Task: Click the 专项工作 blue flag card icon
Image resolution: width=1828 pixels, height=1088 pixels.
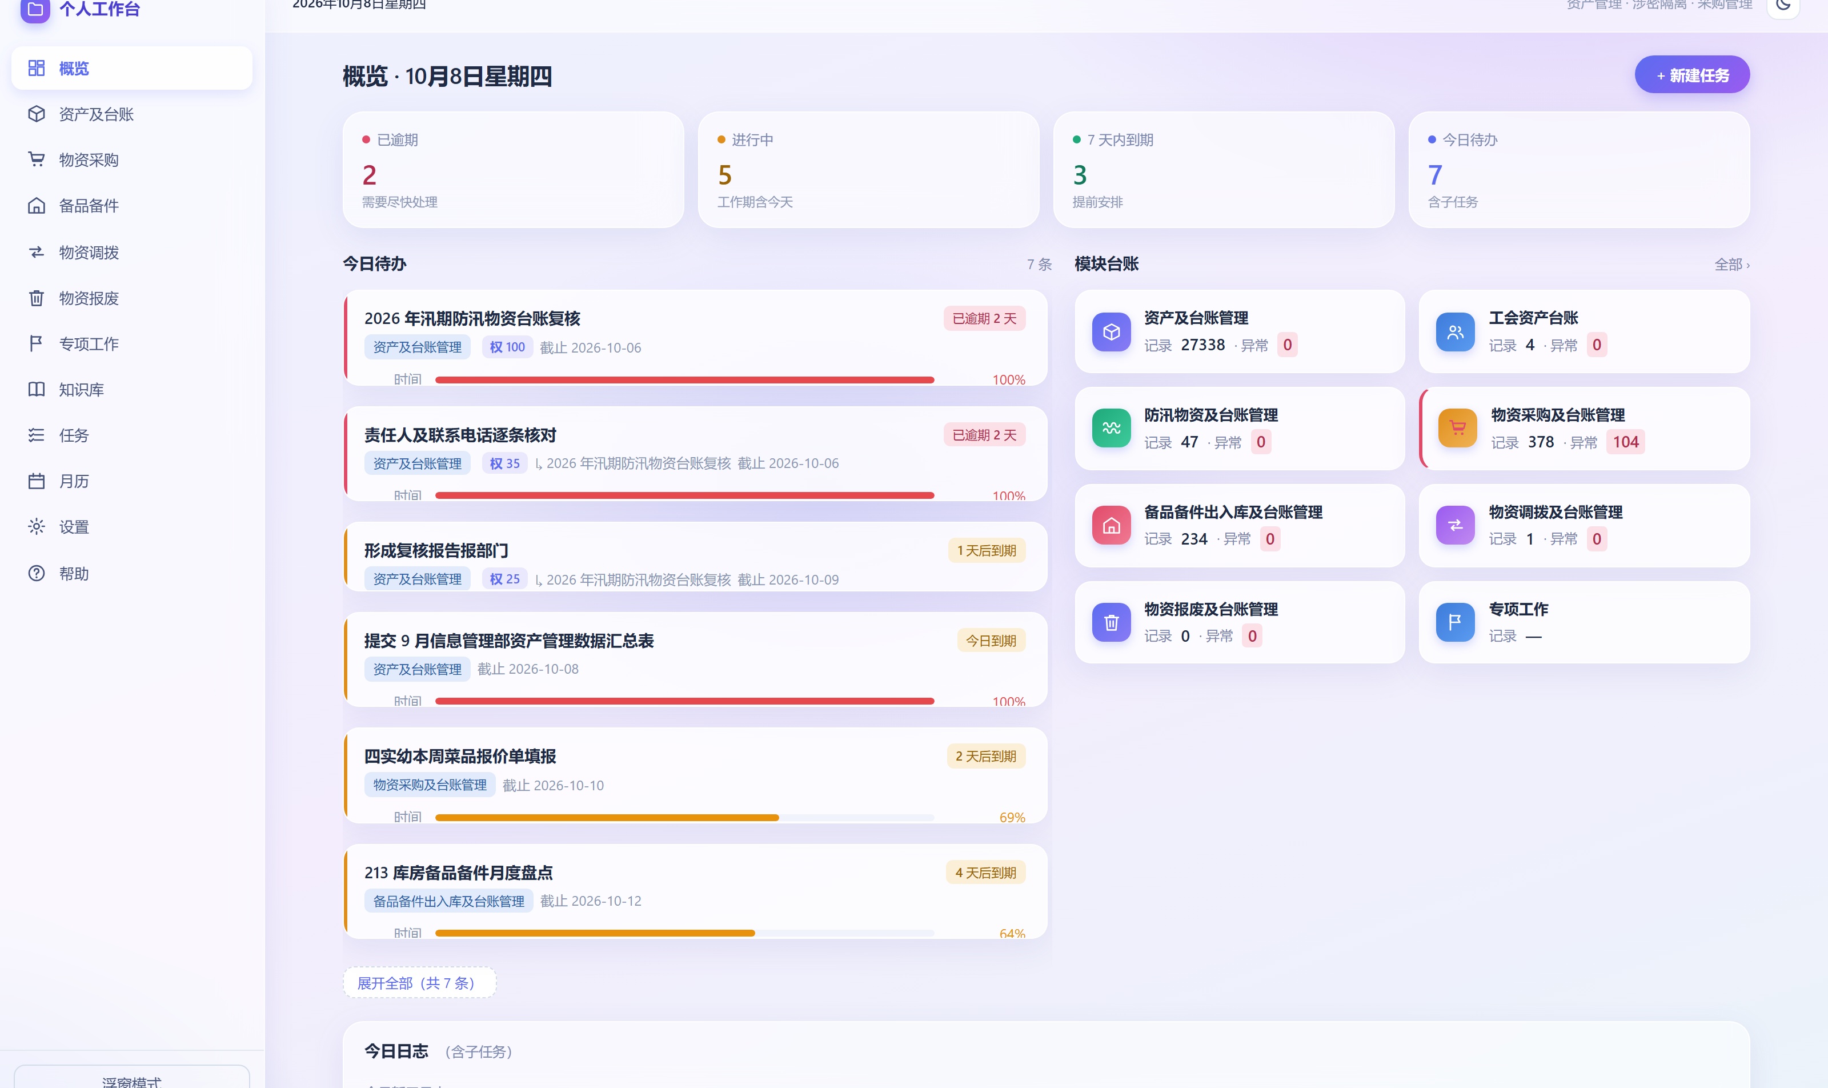Action: (x=1455, y=622)
